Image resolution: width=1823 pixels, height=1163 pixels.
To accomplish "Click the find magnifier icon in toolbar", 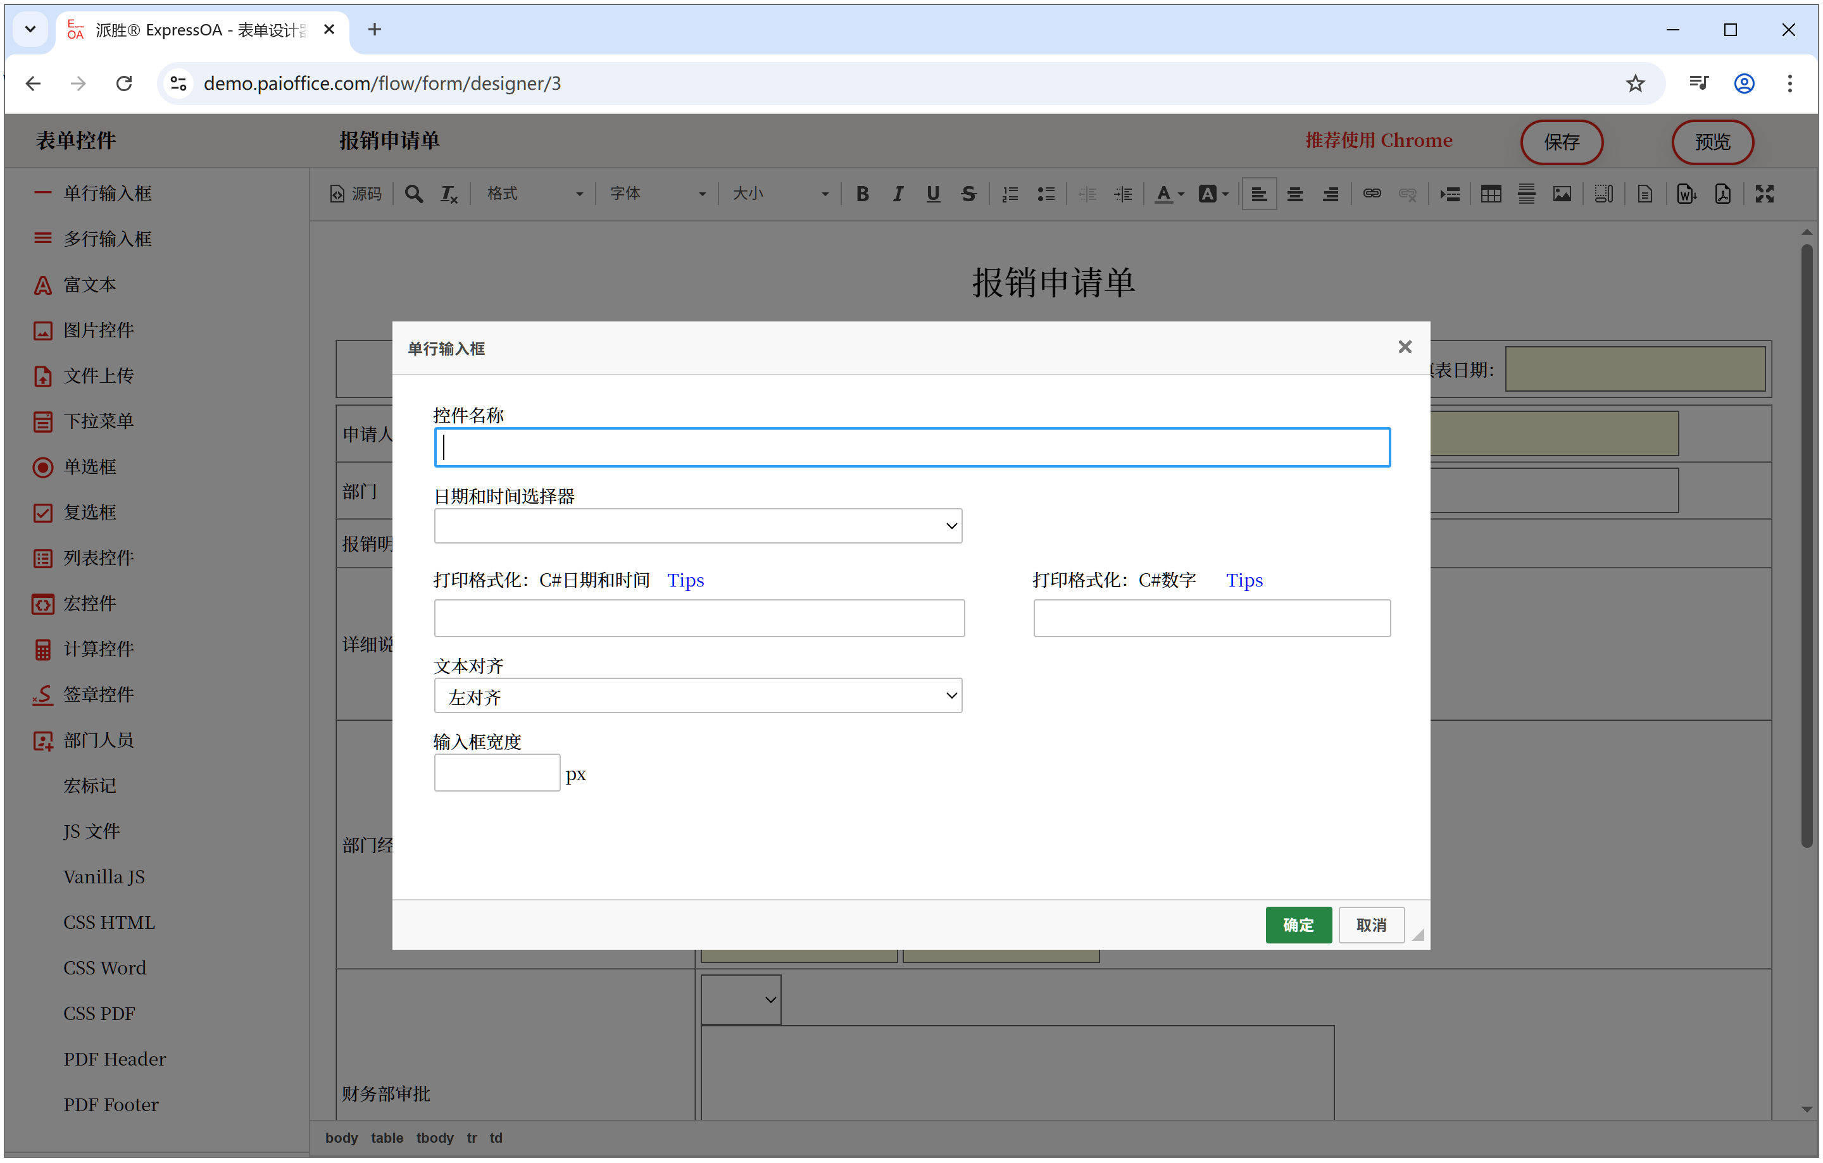I will [413, 194].
